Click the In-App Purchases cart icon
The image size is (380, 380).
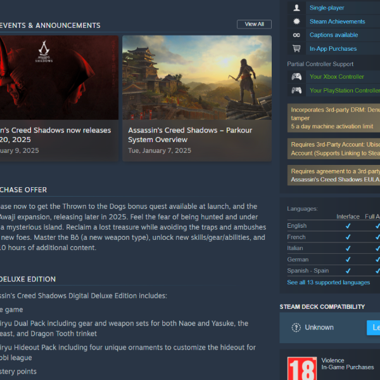(x=296, y=49)
